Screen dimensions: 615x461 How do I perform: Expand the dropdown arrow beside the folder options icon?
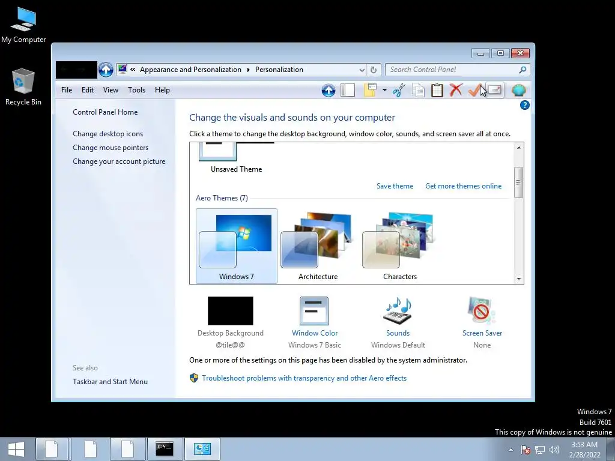384,91
